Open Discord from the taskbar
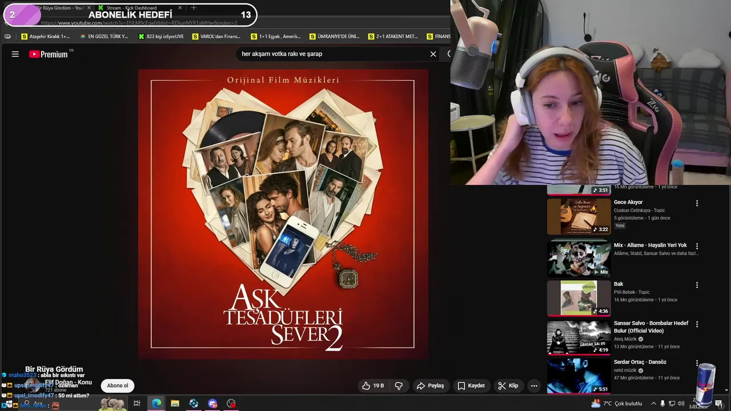Viewport: 731px width, 411px height. click(x=212, y=404)
